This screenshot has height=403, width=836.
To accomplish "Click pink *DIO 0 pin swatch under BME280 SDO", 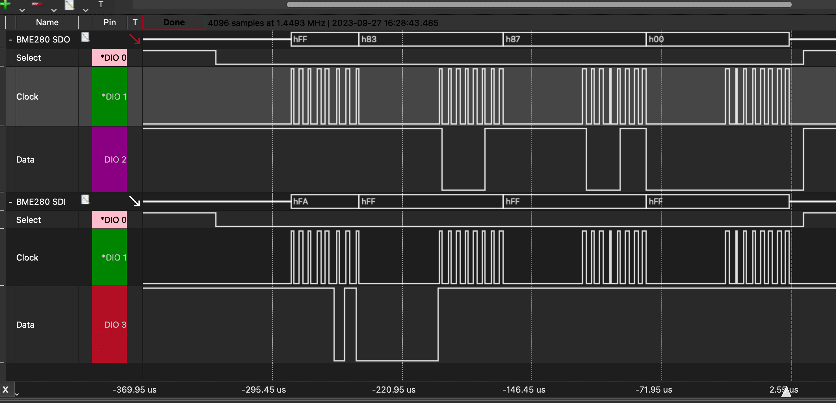I will pos(110,58).
